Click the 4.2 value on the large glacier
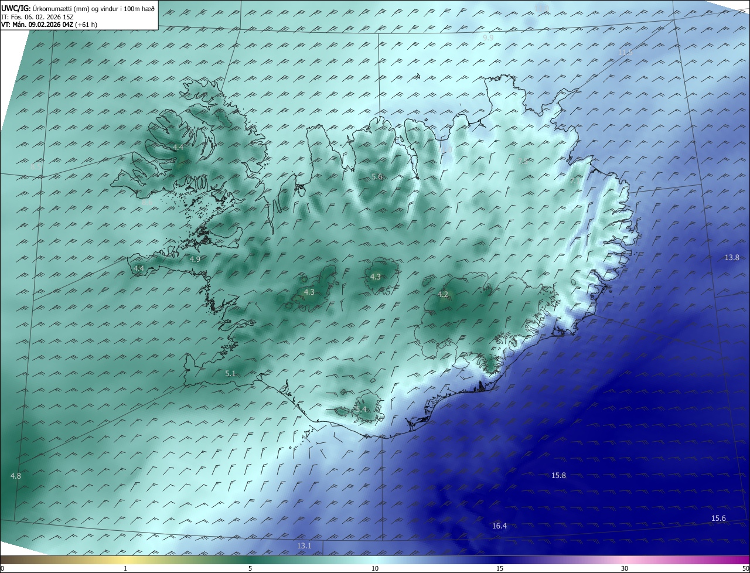 click(443, 295)
